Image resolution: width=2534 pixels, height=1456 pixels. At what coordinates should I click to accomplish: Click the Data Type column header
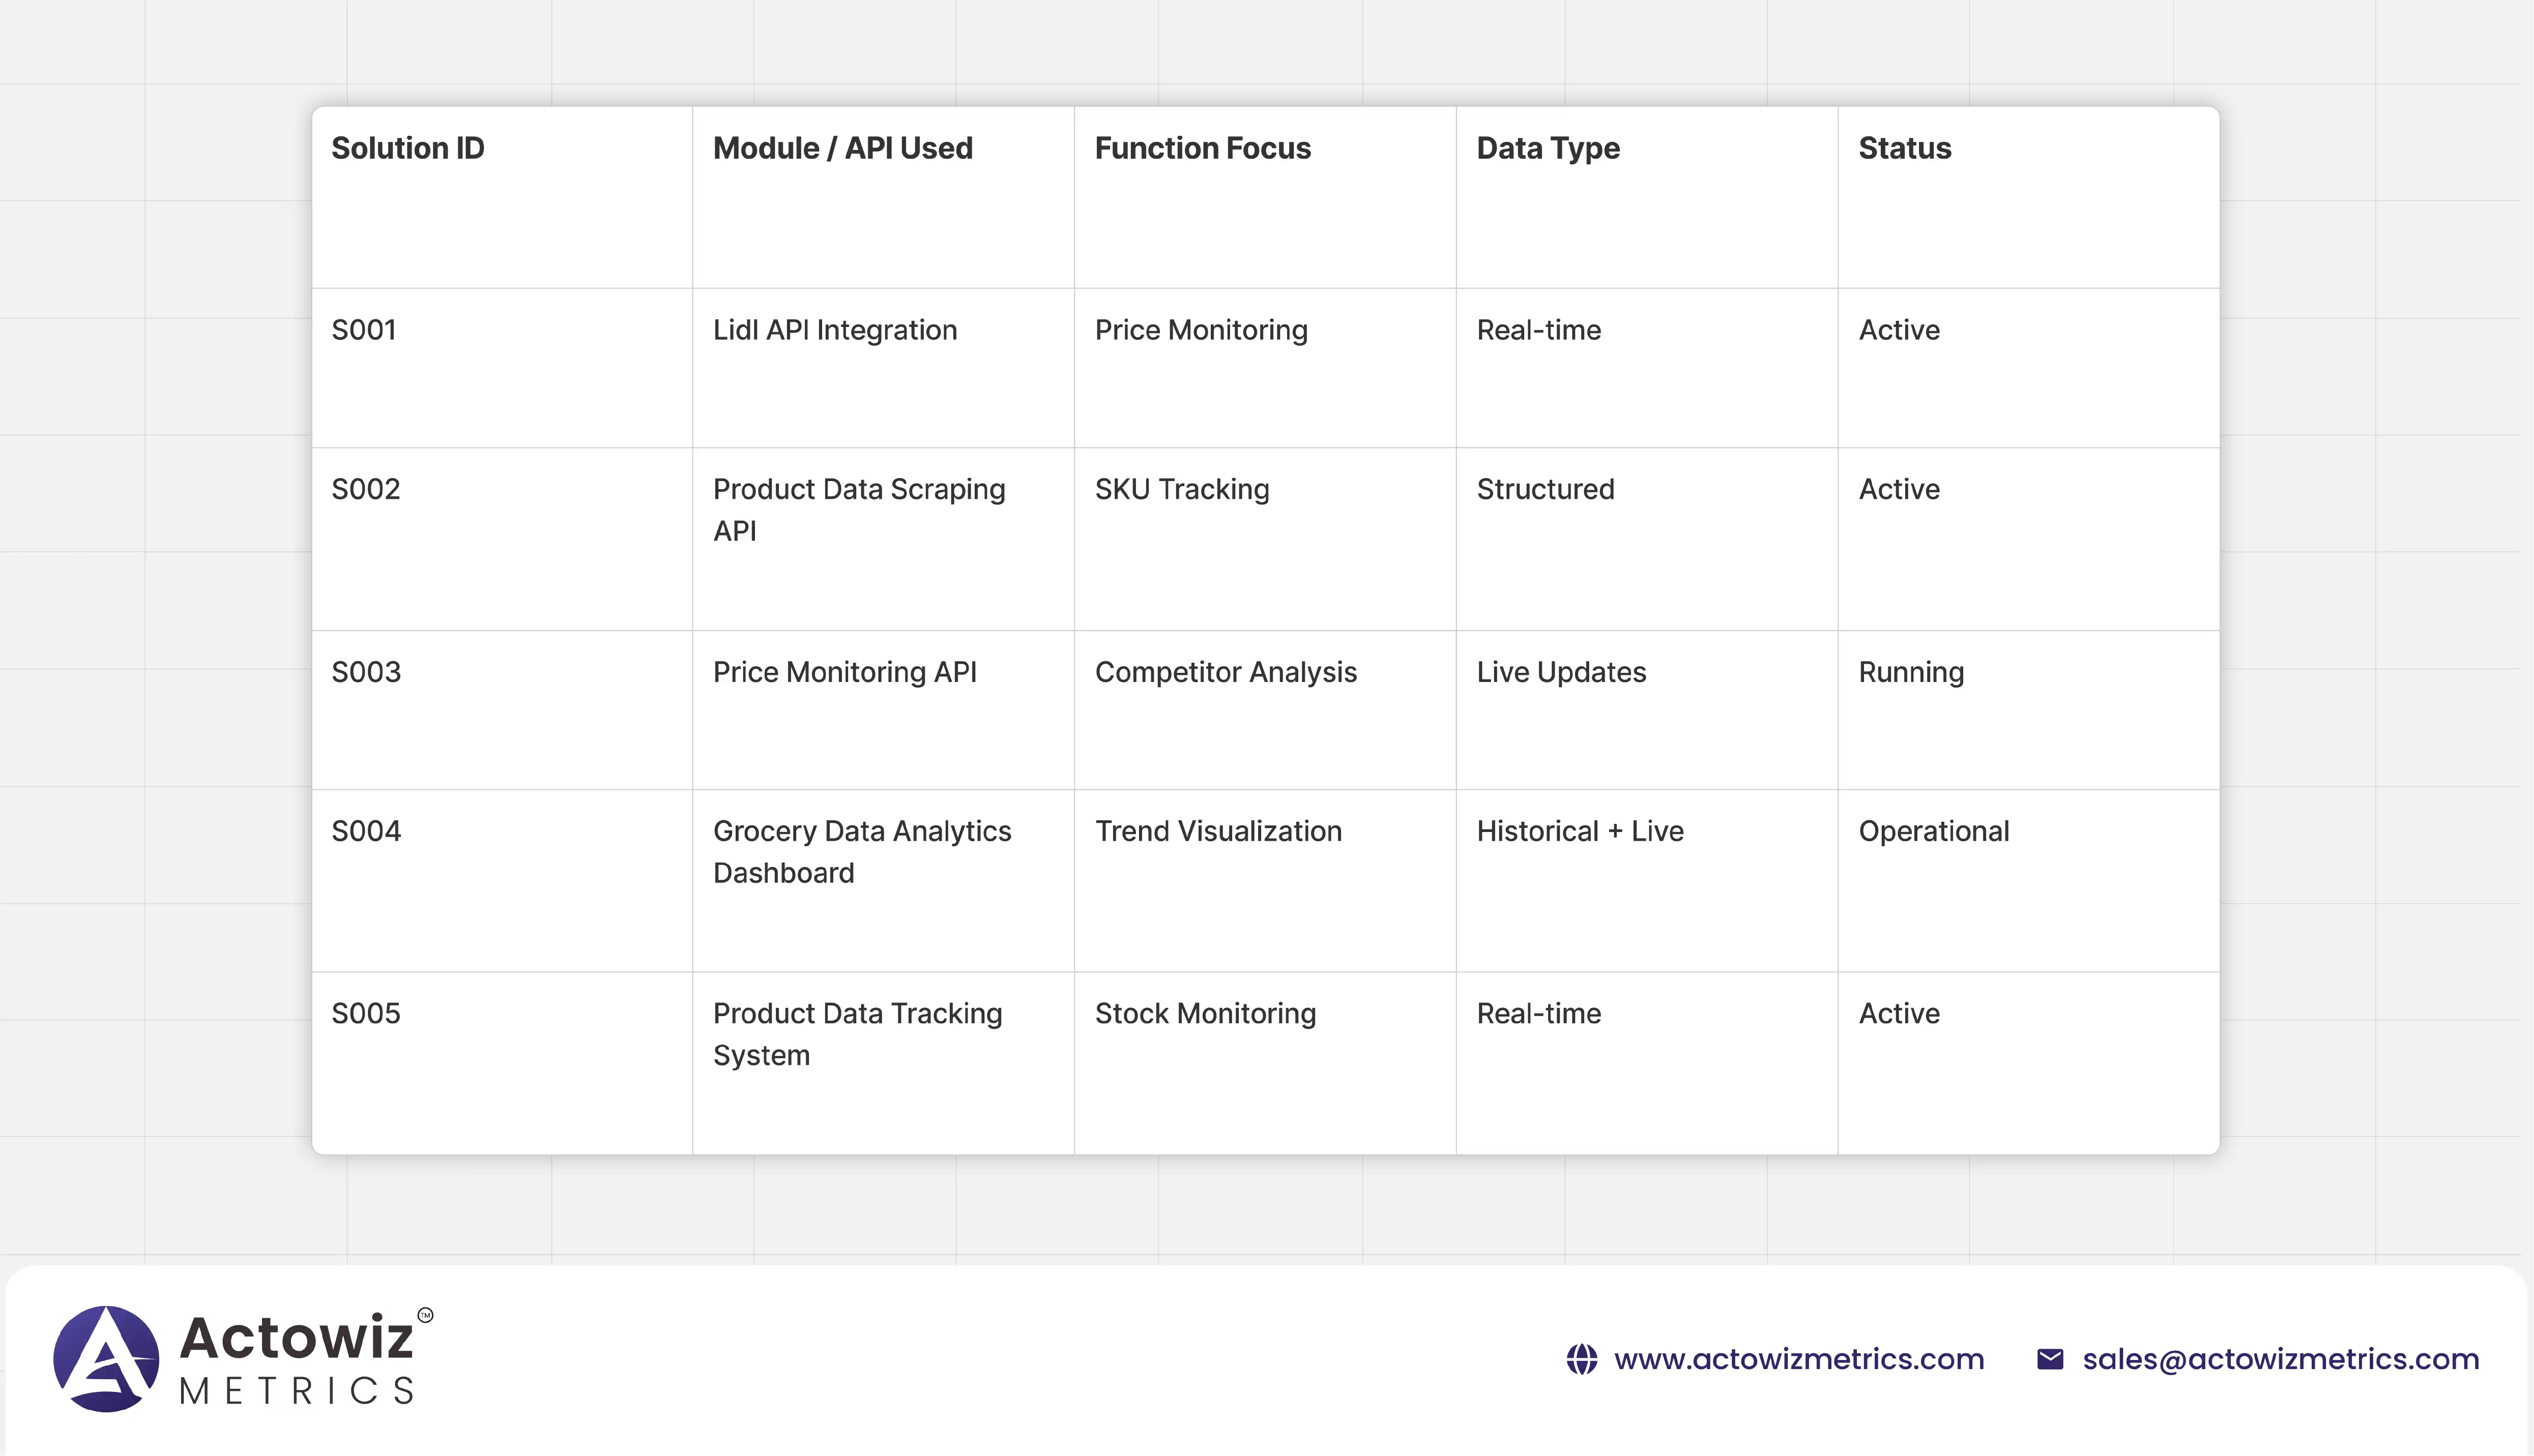click(x=1548, y=148)
